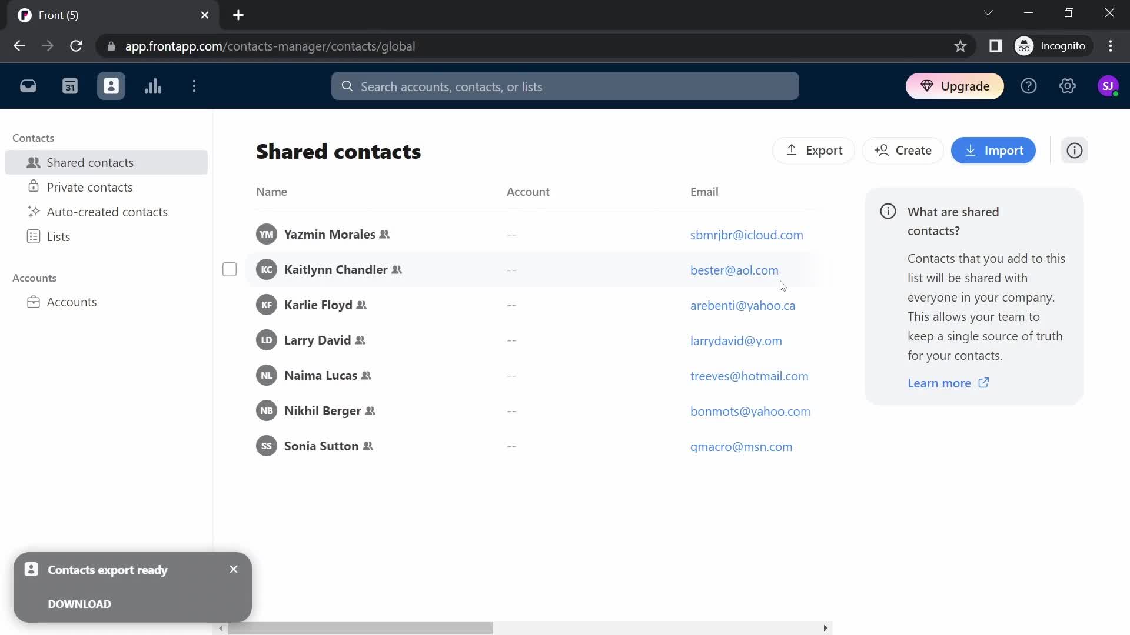Screen dimensions: 1130x635
Task: Click the DOWNLOAD button for export
Action: point(79,604)
